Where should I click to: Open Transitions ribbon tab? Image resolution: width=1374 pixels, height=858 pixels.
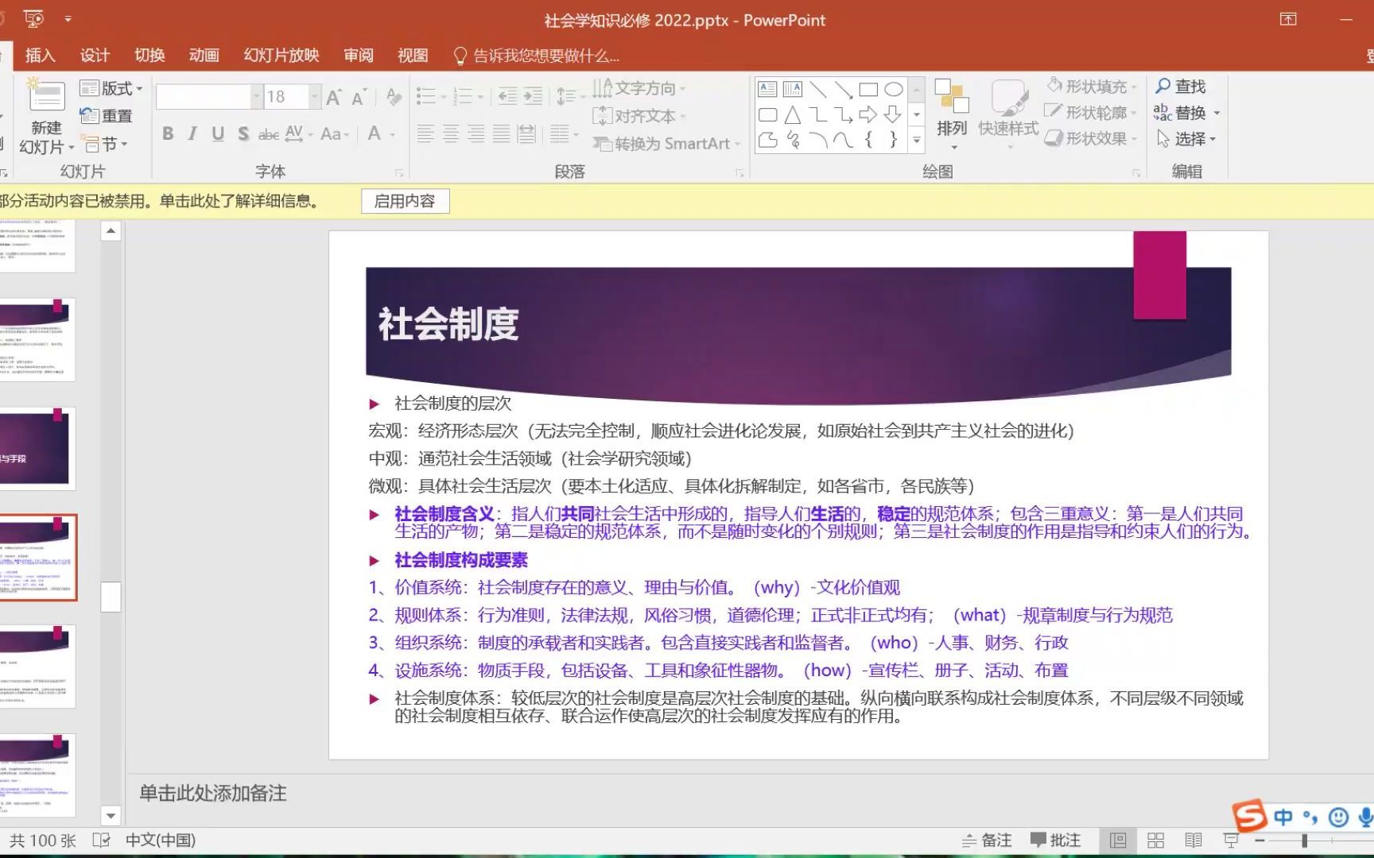[x=149, y=55]
